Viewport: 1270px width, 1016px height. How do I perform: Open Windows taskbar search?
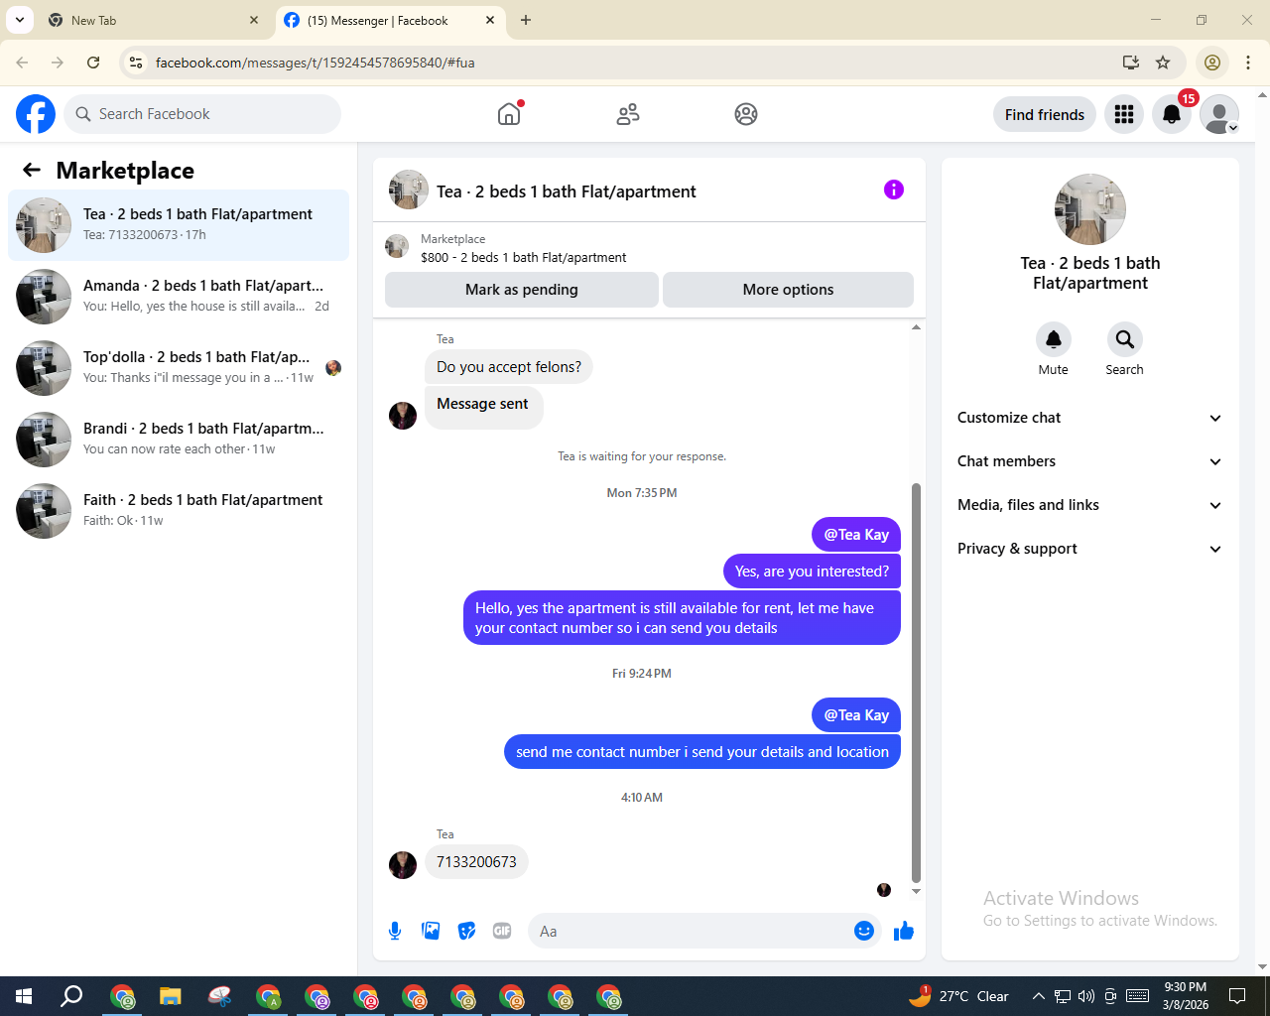[x=71, y=996]
